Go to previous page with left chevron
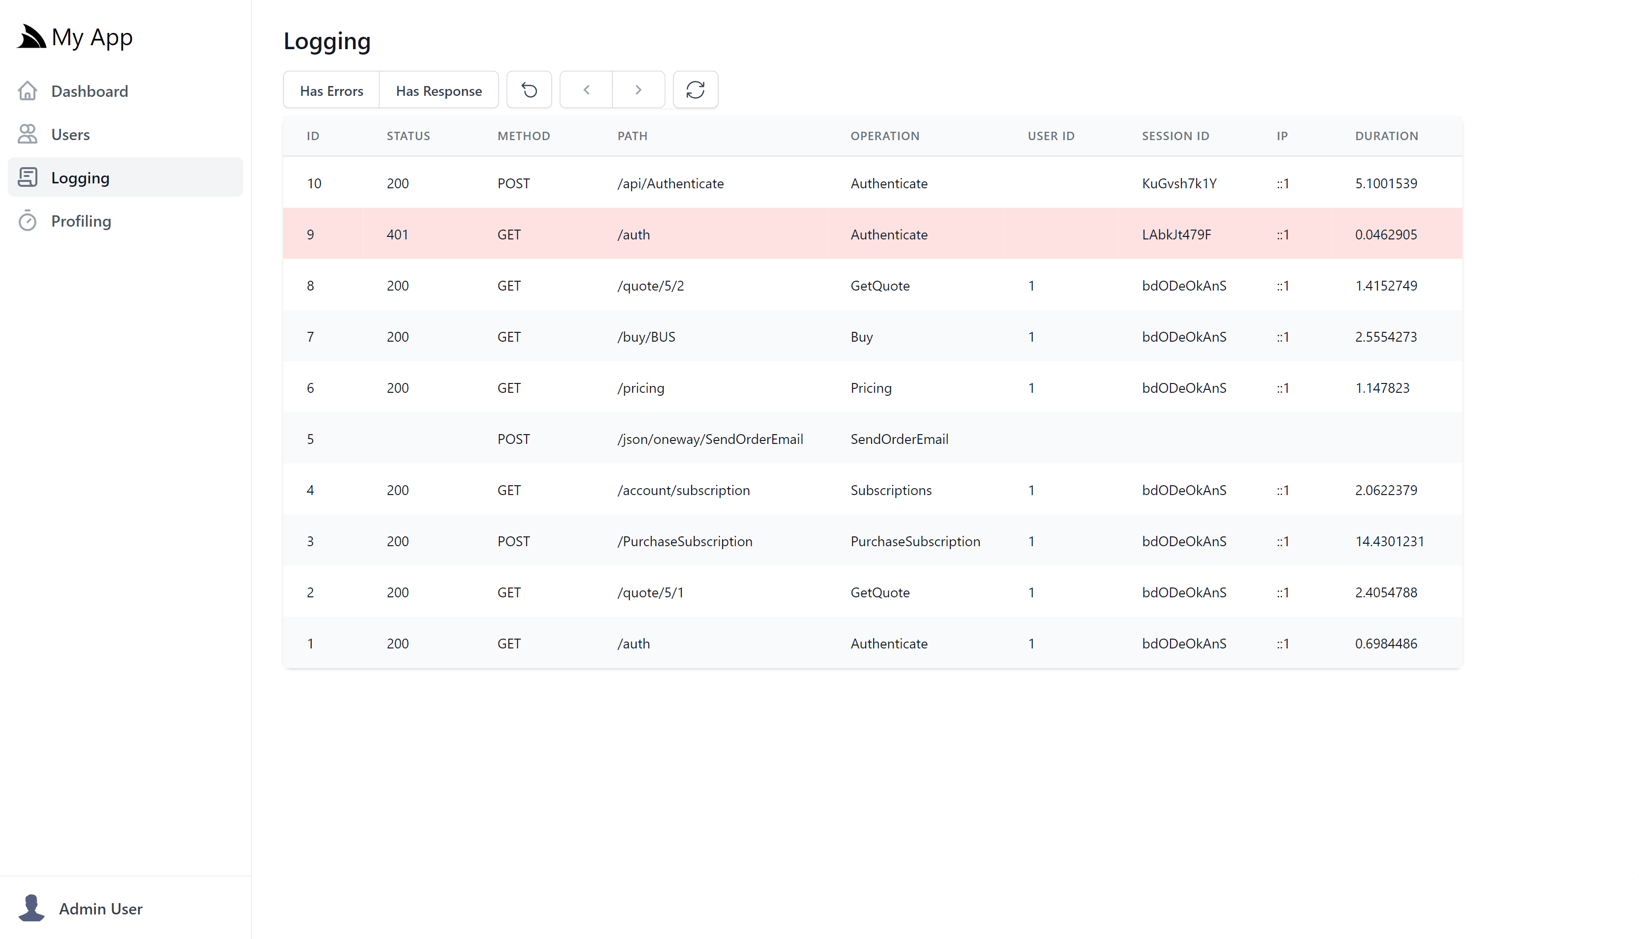The image size is (1639, 939). click(x=586, y=89)
